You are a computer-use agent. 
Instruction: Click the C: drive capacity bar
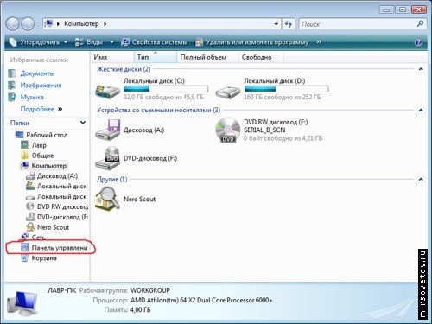tap(166, 89)
